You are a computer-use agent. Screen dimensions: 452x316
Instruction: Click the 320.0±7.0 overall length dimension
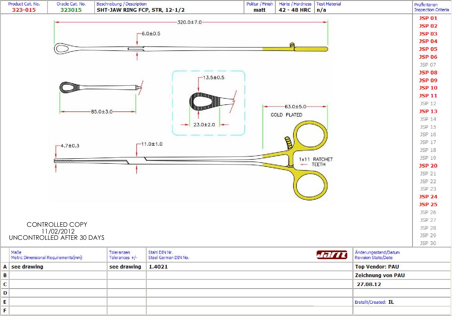189,22
